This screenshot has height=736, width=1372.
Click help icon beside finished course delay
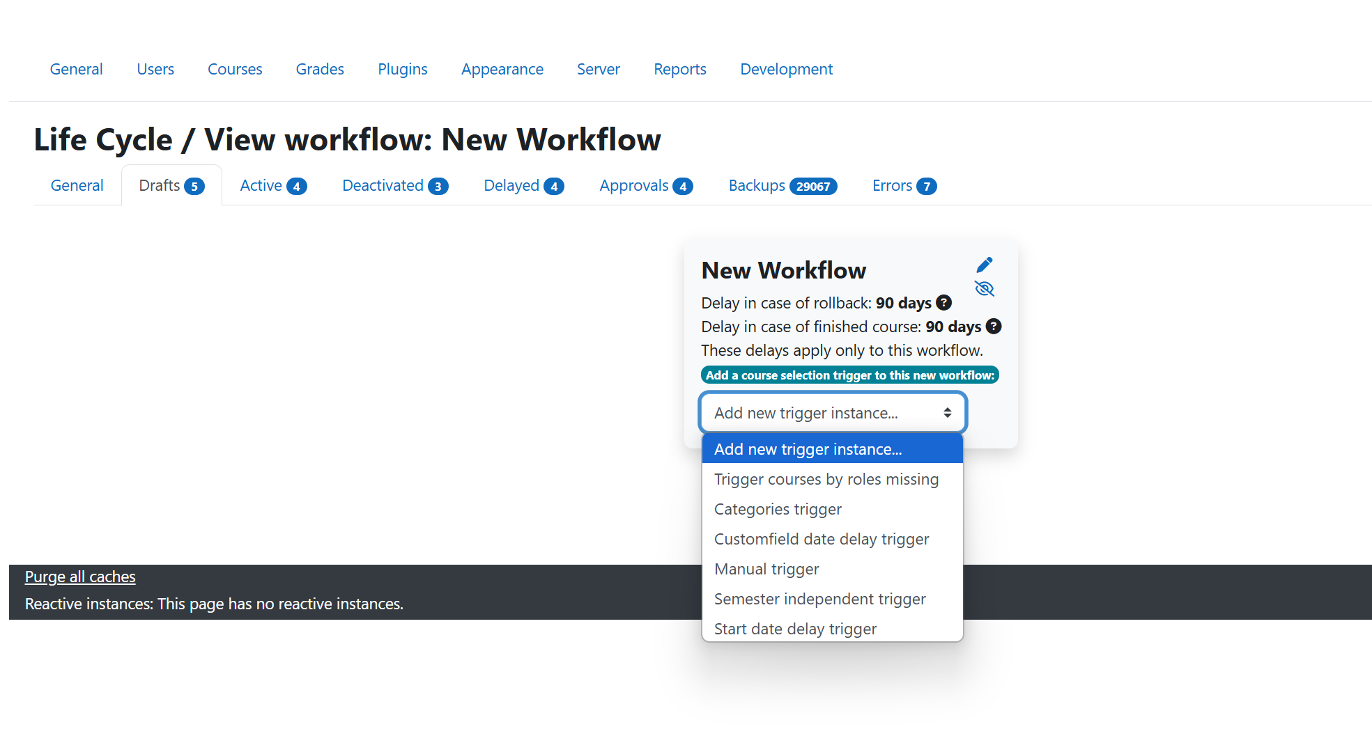[994, 327]
